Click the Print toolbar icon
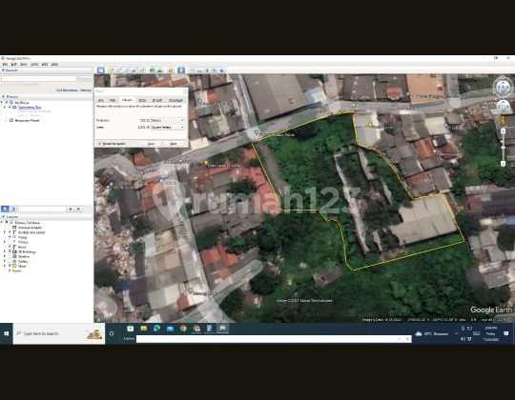Image resolution: width=515 pixels, height=400 pixels. 199,70
